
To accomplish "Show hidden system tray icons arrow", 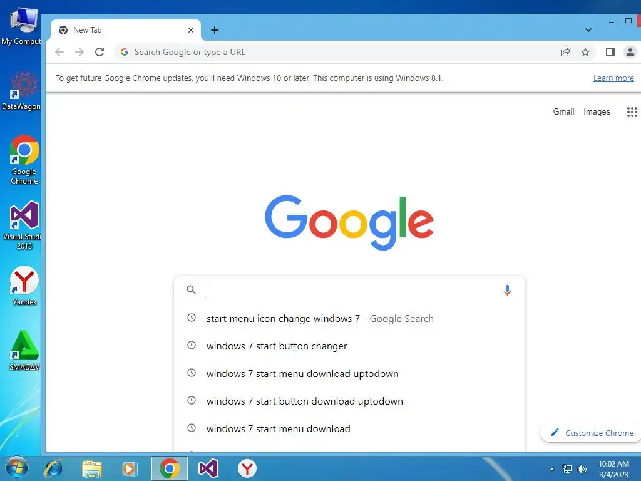I will point(551,469).
